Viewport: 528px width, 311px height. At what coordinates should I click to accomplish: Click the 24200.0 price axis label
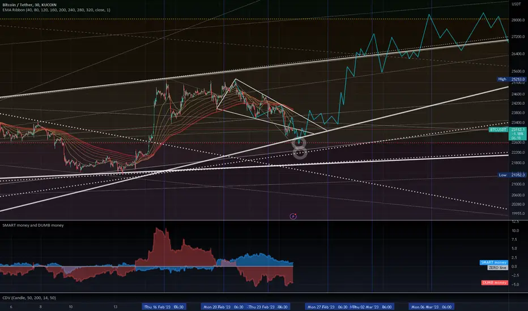point(518,103)
